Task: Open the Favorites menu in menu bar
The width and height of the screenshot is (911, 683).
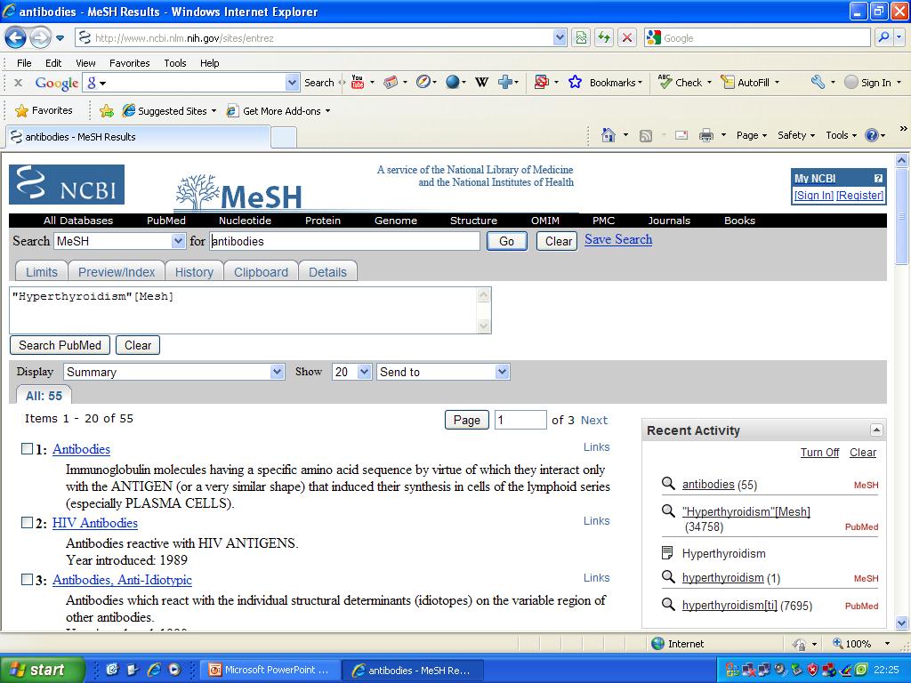Action: [130, 63]
